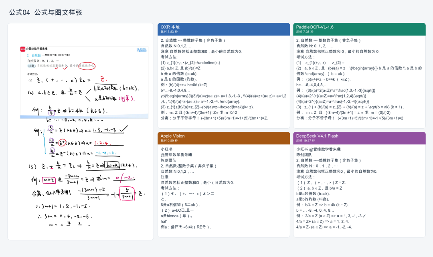
Task: Select PaddleOCR line ending 'm = (0)/(-2)'
Action: point(344,113)
